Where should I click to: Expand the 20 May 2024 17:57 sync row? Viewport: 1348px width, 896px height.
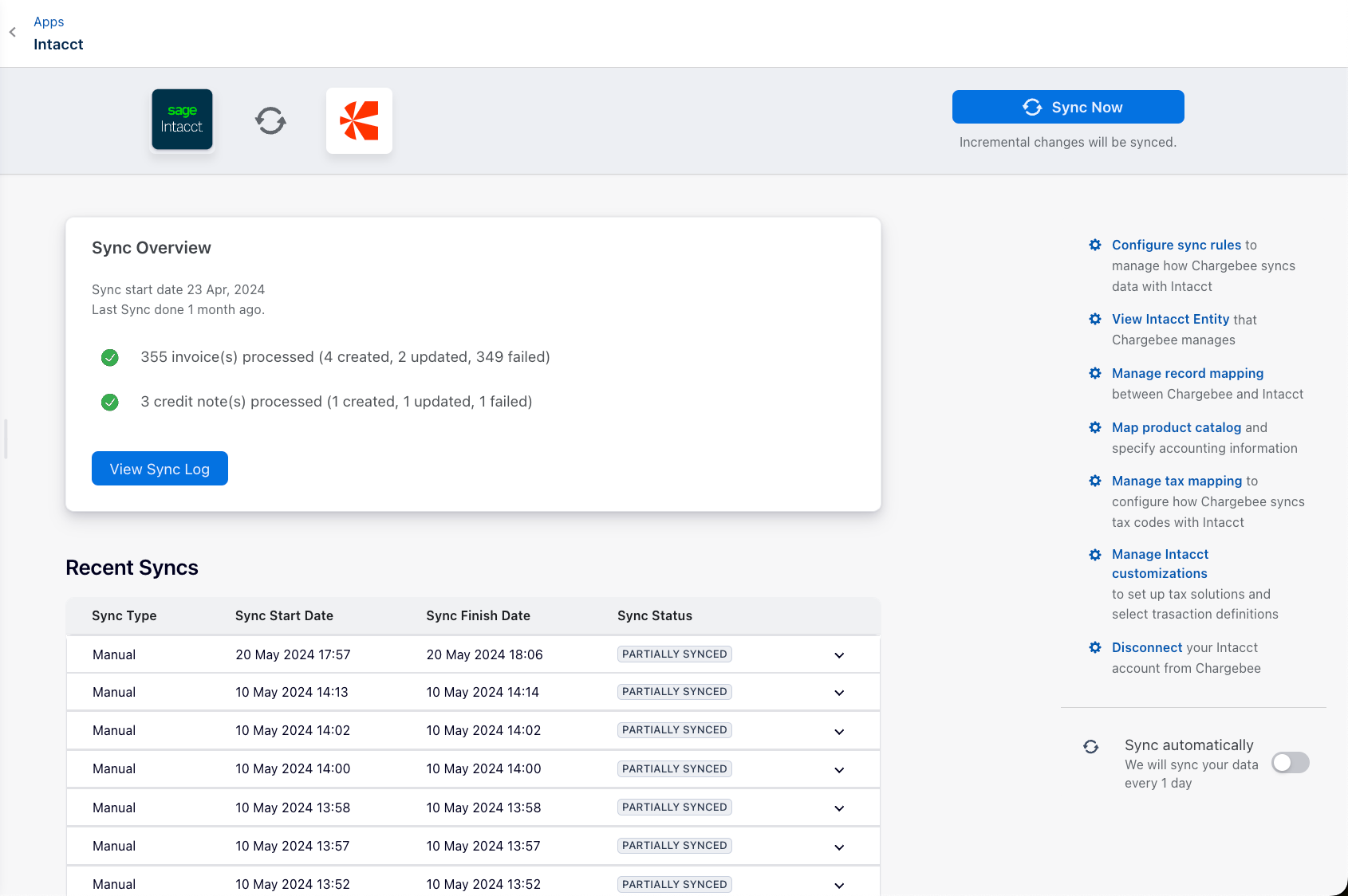coord(839,655)
